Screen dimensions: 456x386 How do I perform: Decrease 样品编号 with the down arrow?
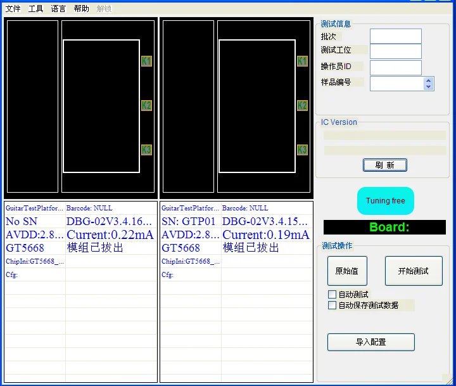click(429, 87)
